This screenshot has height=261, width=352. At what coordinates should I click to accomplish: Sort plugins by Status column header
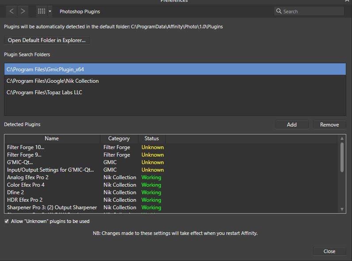point(152,138)
